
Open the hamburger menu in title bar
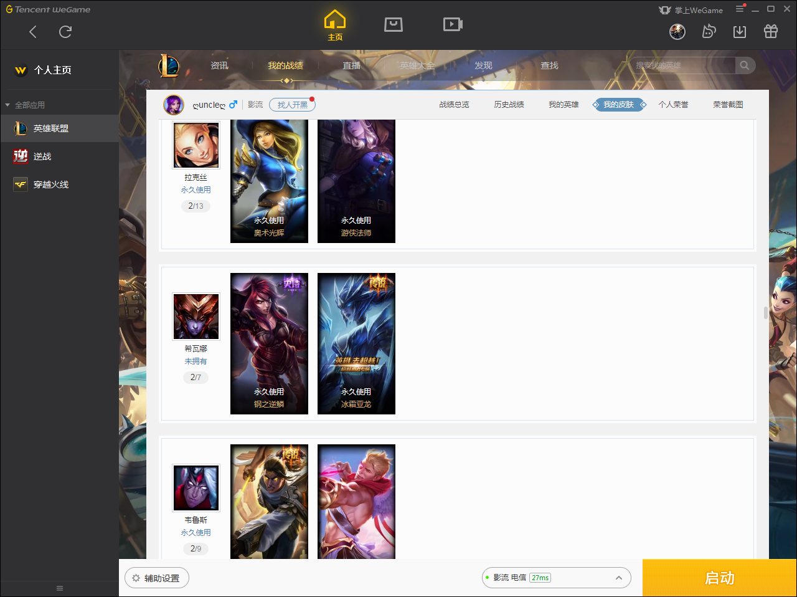click(x=740, y=9)
